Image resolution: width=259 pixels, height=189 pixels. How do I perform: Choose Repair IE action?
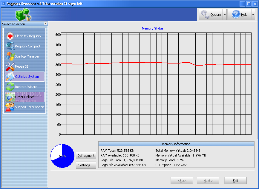click(x=25, y=66)
